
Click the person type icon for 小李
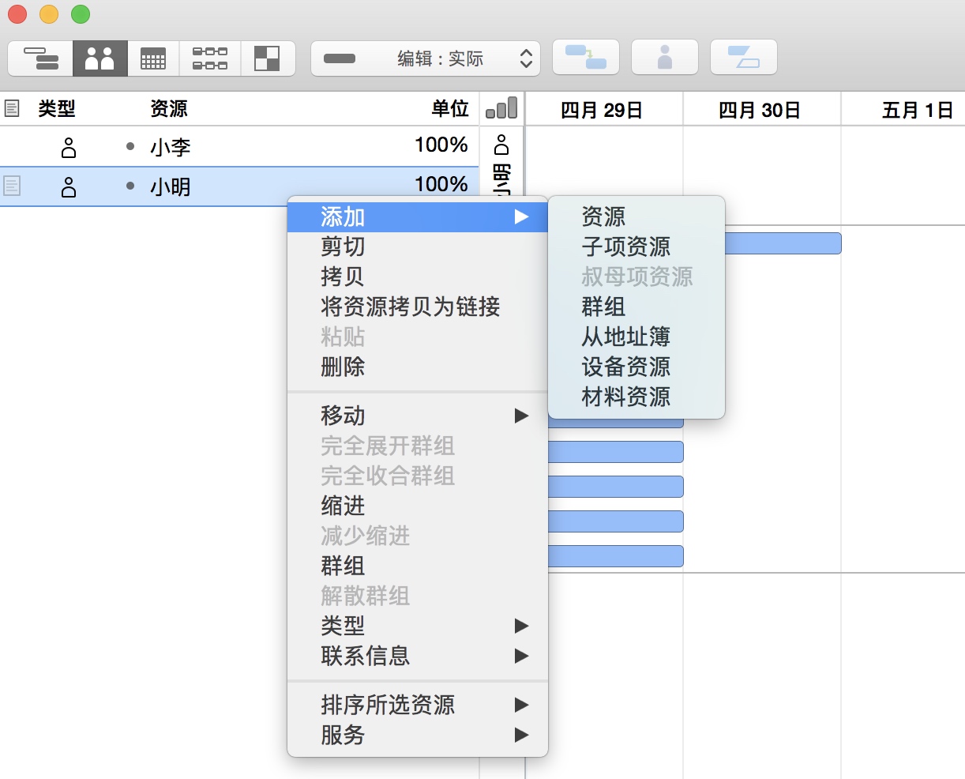[x=69, y=147]
